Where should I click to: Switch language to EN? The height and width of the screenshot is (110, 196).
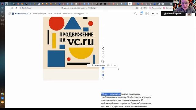click(x=157, y=13)
